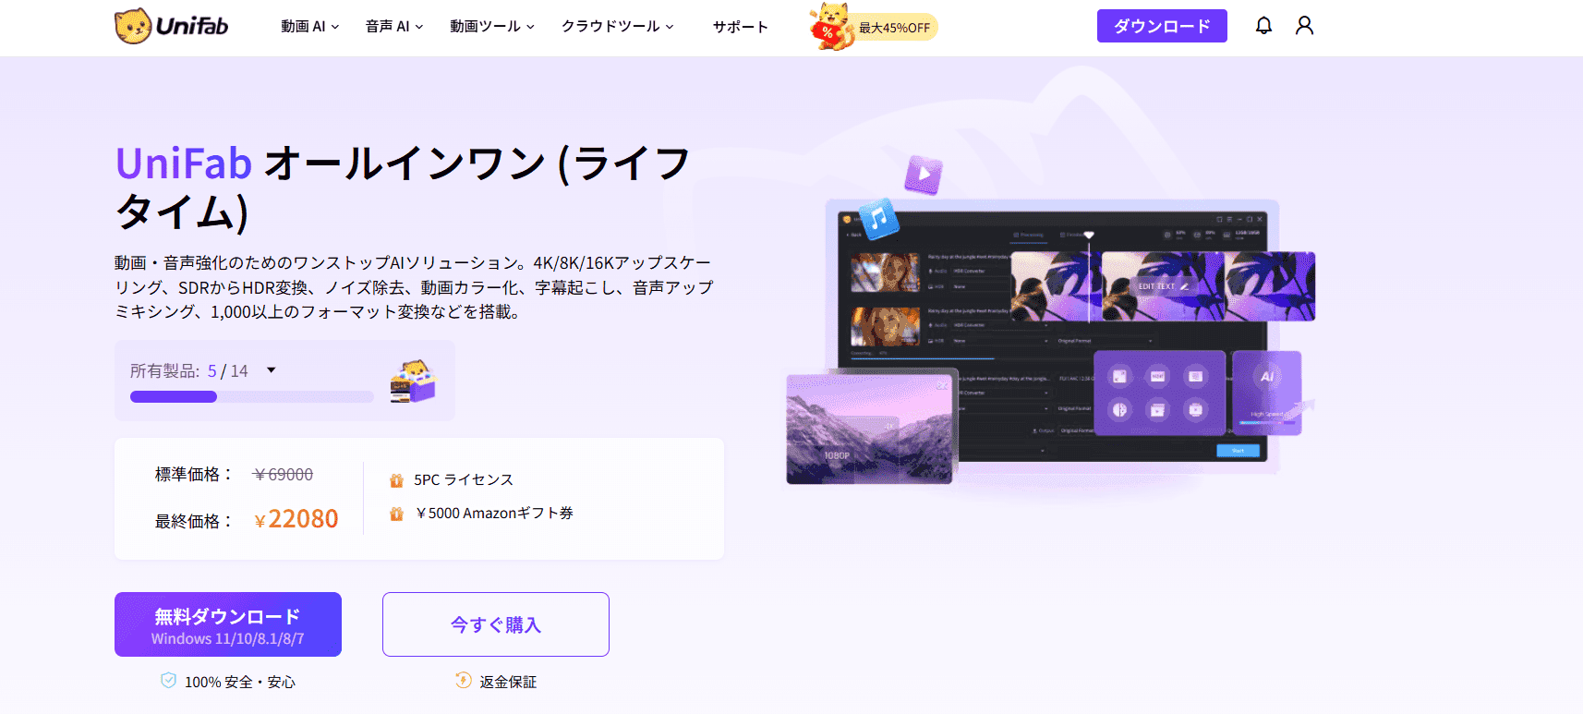Expand the クラウドツール menu

(x=618, y=27)
